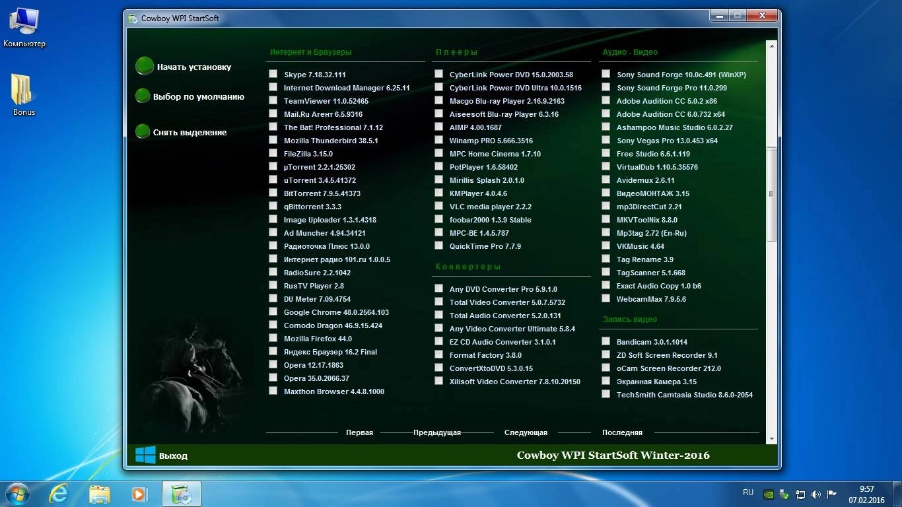Click the Выбор по умолчанию label

(199, 96)
